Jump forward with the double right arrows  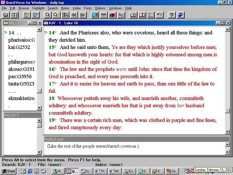[83, 15]
